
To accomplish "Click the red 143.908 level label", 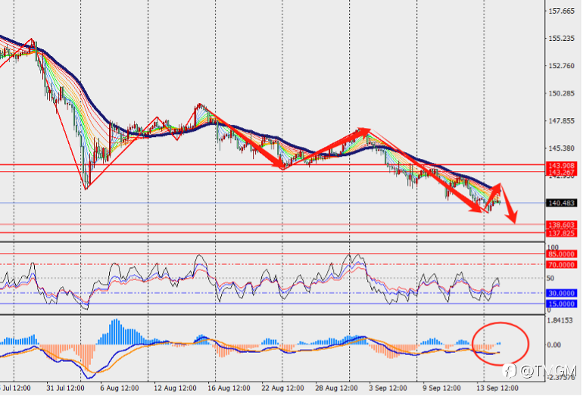I will pos(562,166).
